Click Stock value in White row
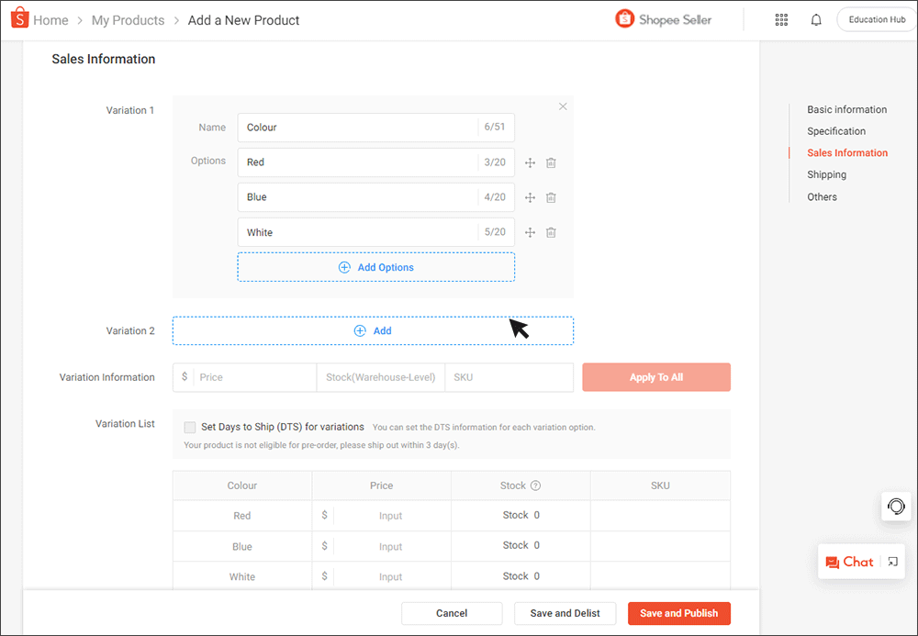The height and width of the screenshot is (636, 918). pyautogui.click(x=521, y=576)
